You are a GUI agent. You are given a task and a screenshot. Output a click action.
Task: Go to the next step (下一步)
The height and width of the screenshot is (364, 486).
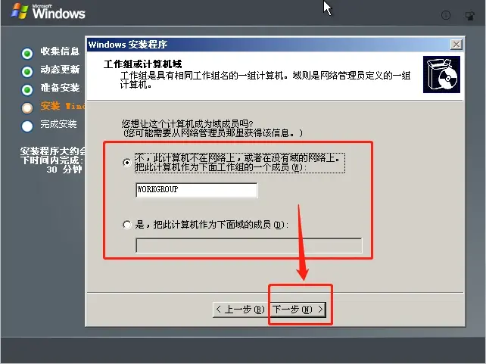(298, 310)
